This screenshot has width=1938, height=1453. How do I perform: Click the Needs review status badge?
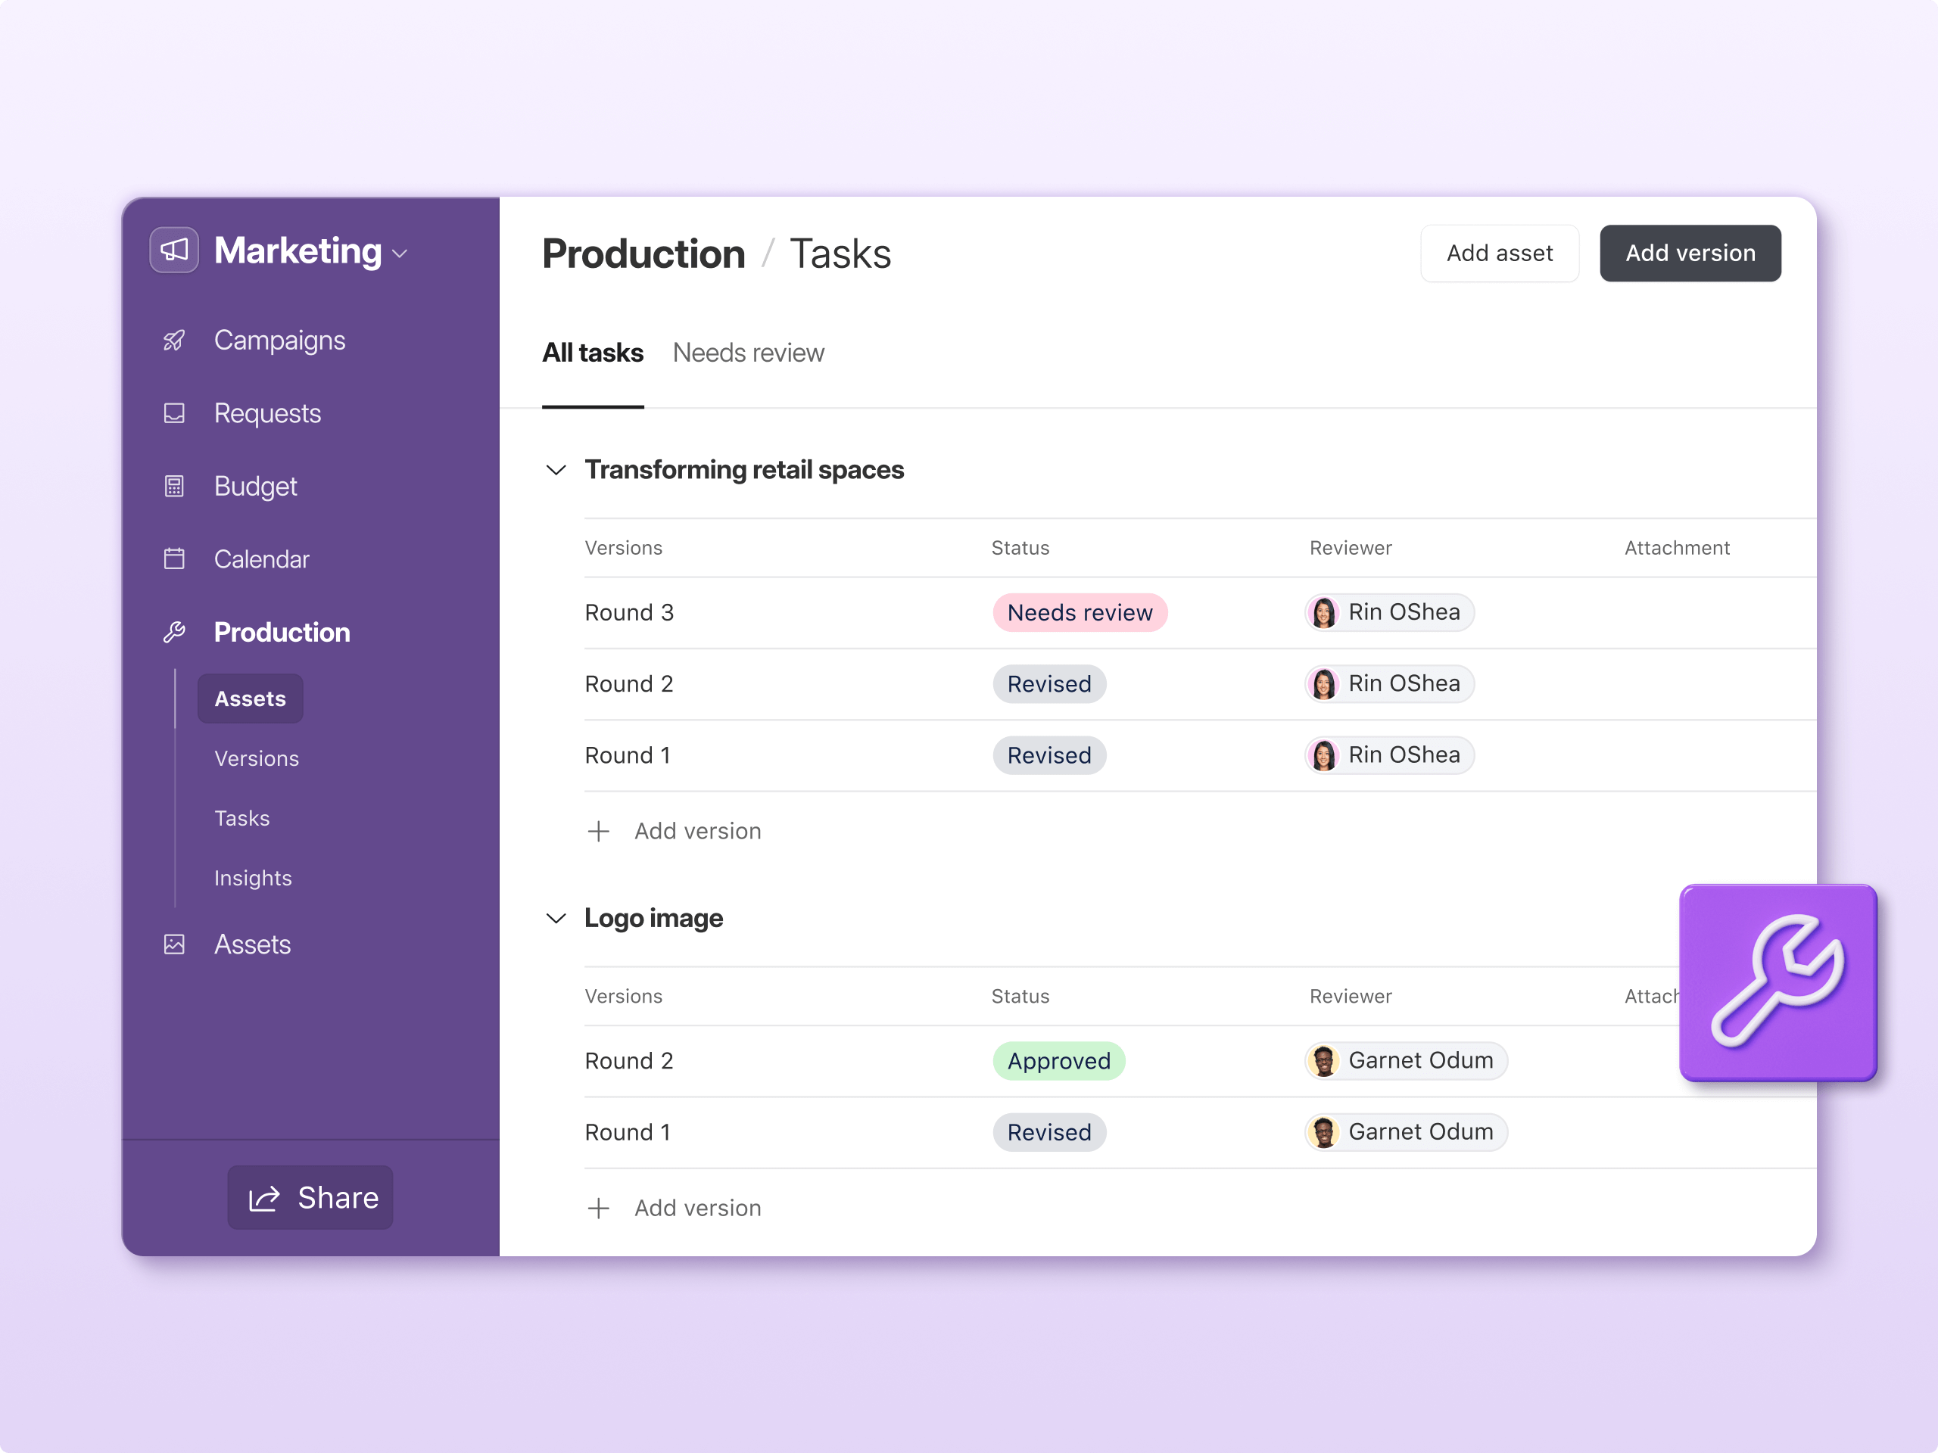point(1080,613)
